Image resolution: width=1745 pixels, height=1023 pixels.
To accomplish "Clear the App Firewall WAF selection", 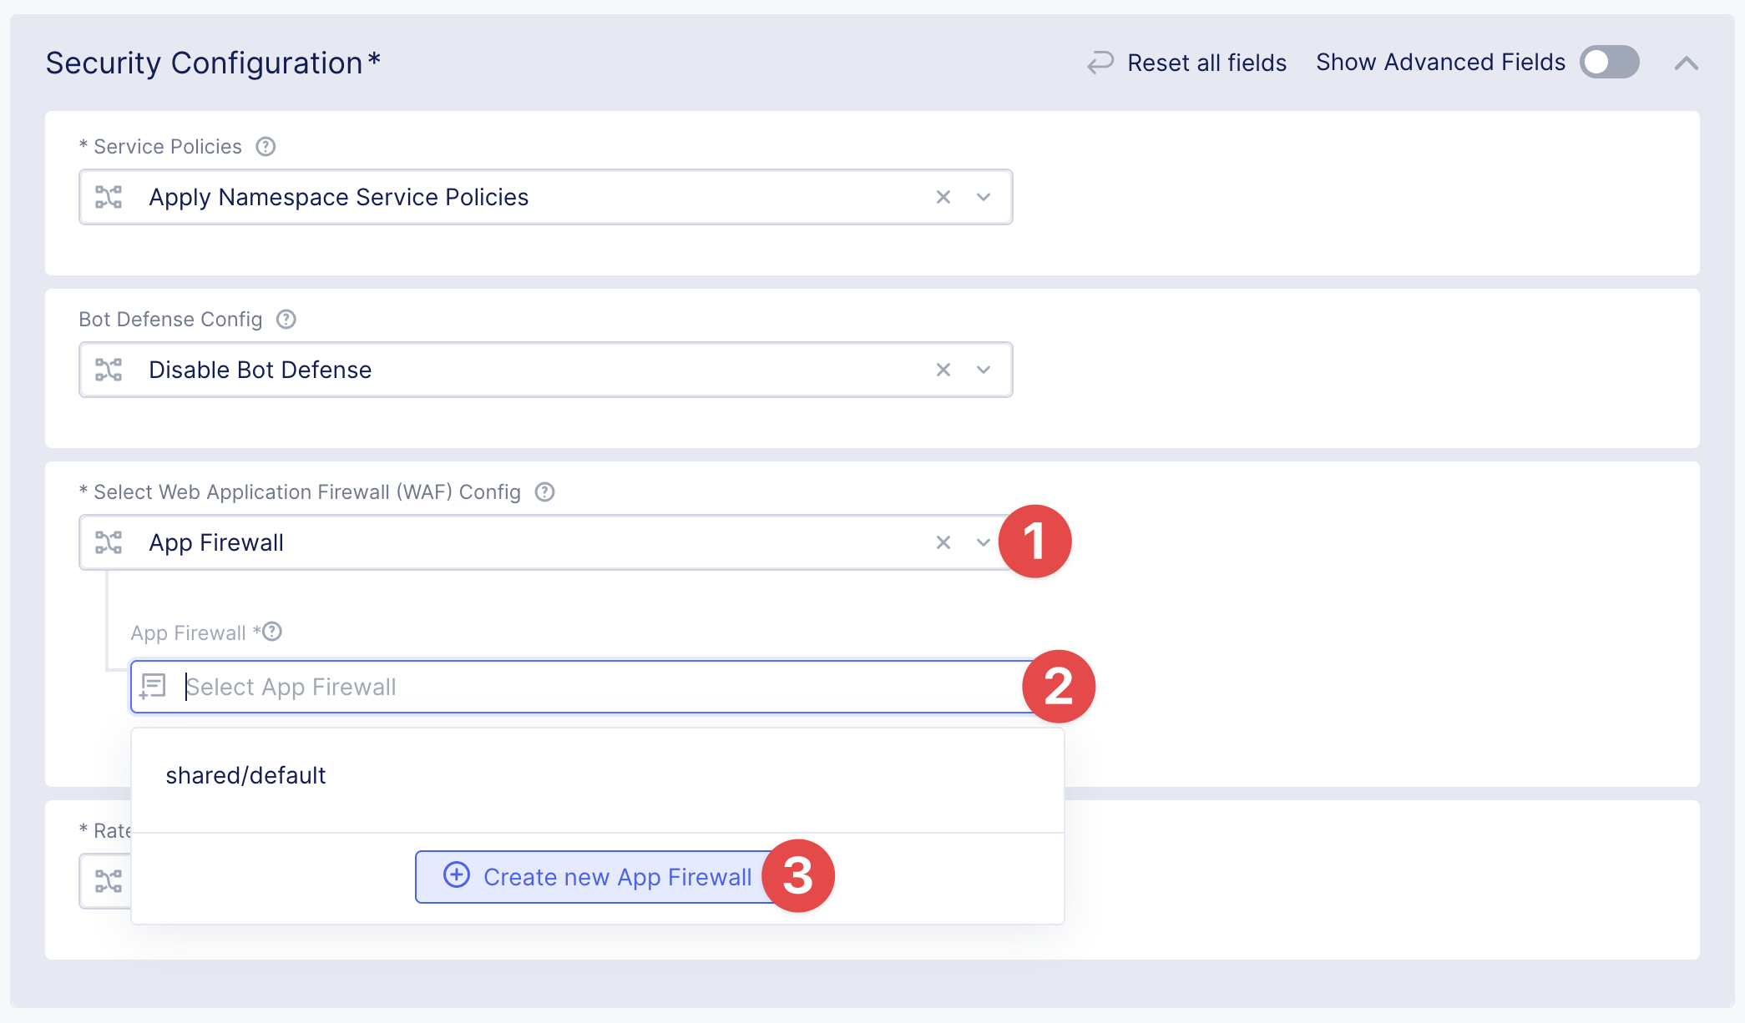I will 943,543.
